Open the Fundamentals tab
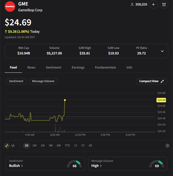The image size is (173, 176). click(105, 67)
